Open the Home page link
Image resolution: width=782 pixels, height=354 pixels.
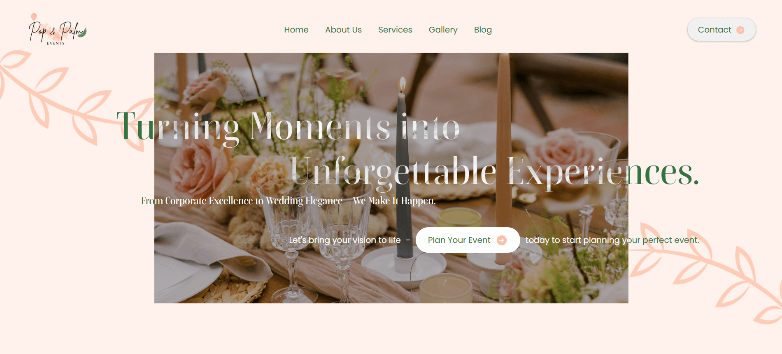pyautogui.click(x=296, y=30)
